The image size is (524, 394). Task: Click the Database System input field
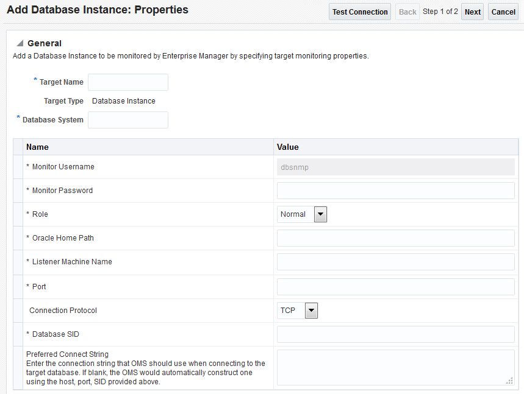[127, 119]
